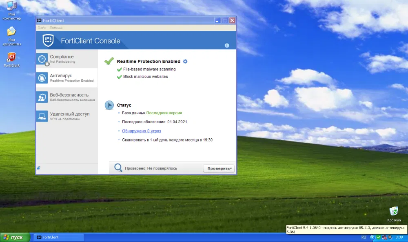408x242 pixels.
Task: Click green check beside Block malicious websites
Action: tap(120, 76)
